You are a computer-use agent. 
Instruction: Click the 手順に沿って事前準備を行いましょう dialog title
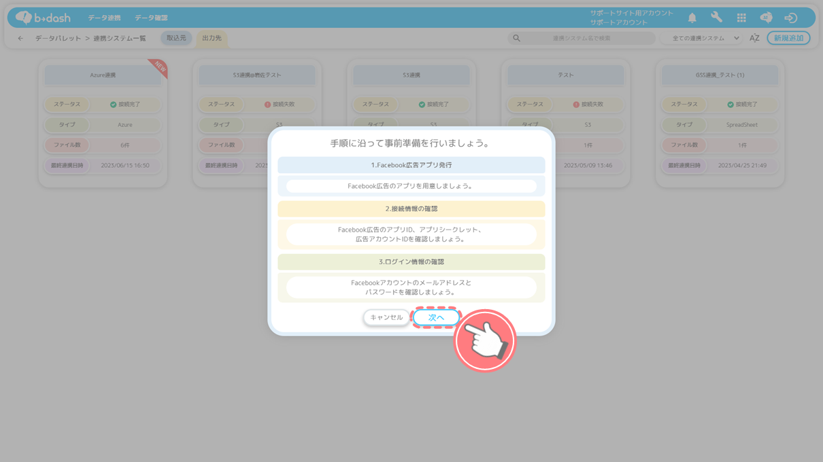tap(410, 143)
